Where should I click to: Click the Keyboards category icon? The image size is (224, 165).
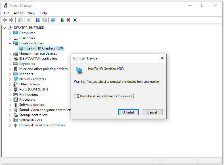point(16,64)
